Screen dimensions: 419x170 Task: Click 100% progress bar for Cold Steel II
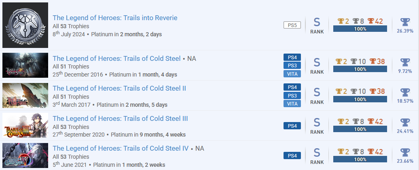tap(360, 99)
